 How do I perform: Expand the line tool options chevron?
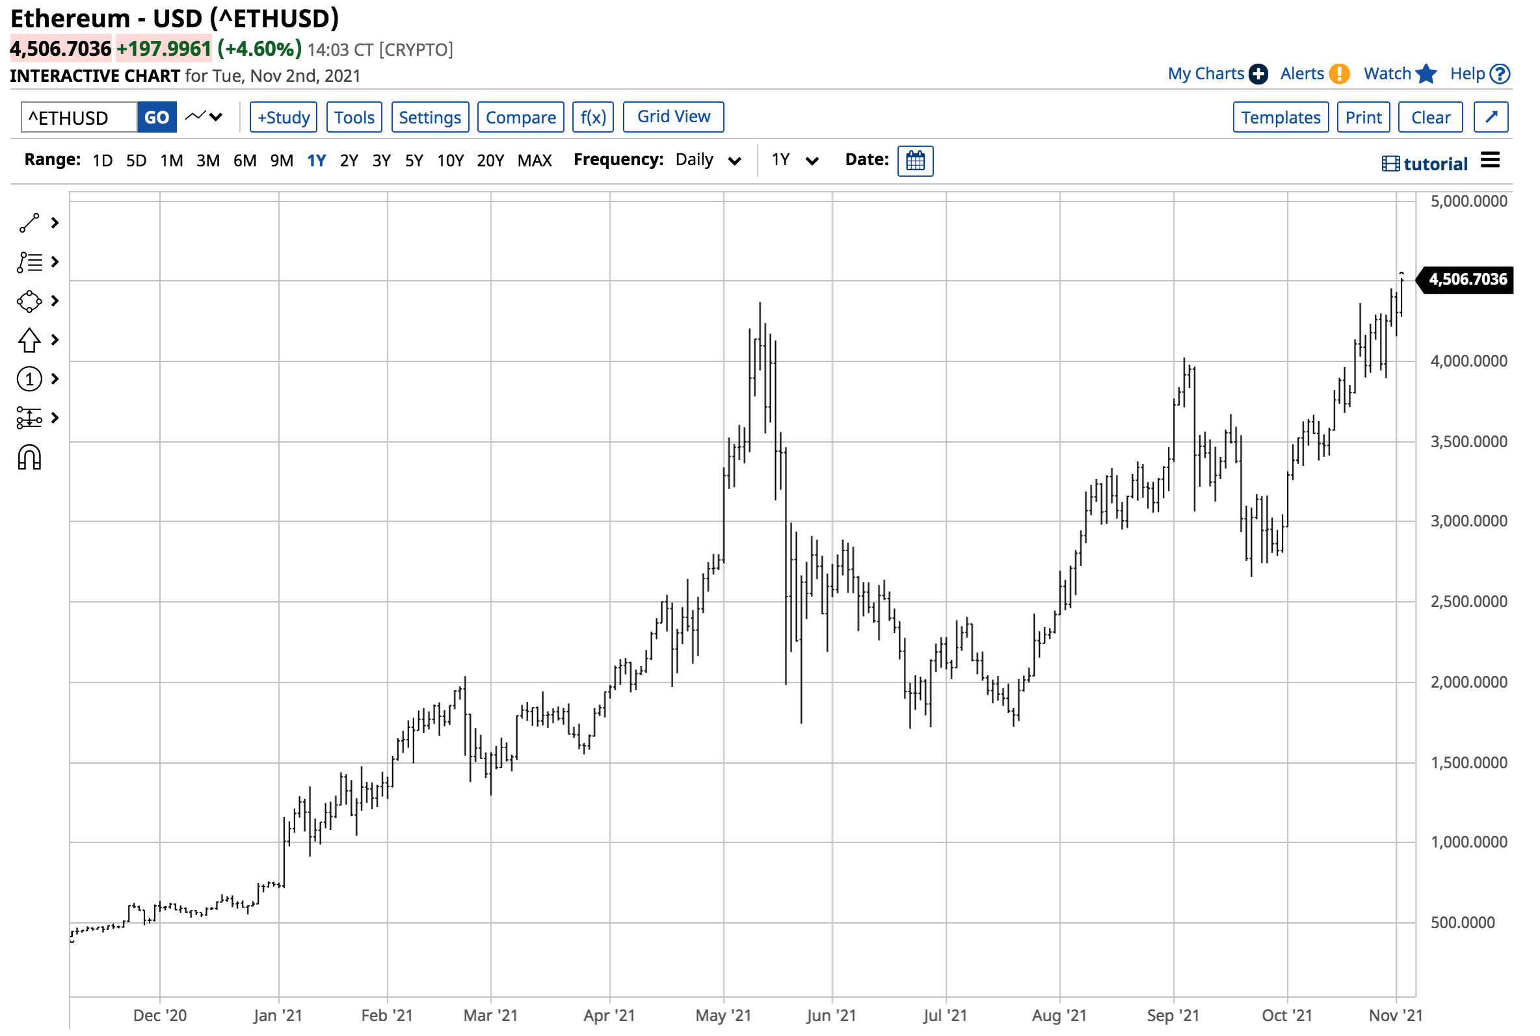[55, 224]
